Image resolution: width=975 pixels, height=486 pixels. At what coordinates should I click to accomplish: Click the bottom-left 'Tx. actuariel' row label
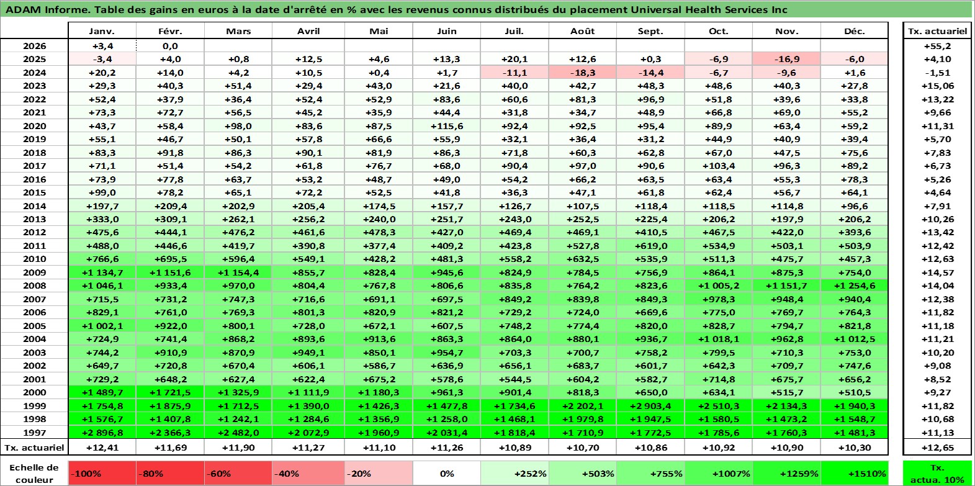click(x=34, y=447)
